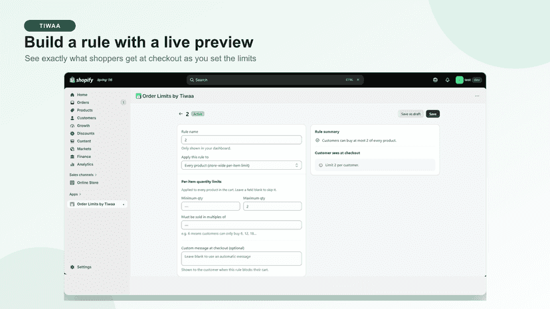Open the Apply this rule to dropdown
550x309 pixels.
click(241, 165)
